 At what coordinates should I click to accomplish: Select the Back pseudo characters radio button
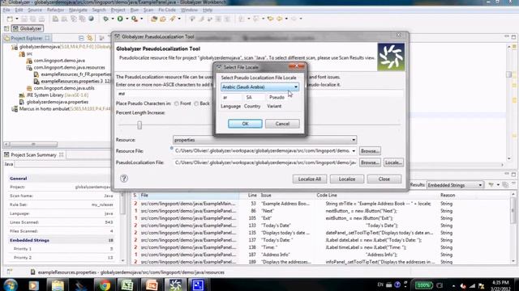(196, 103)
